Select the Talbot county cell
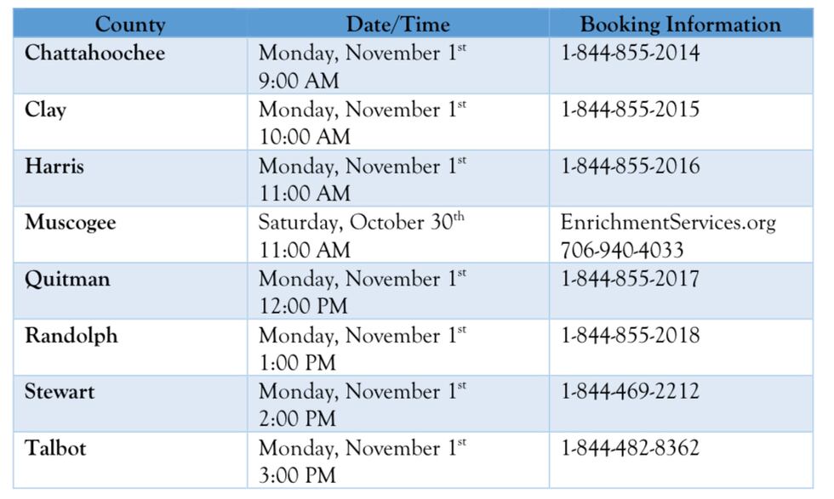 [55, 448]
